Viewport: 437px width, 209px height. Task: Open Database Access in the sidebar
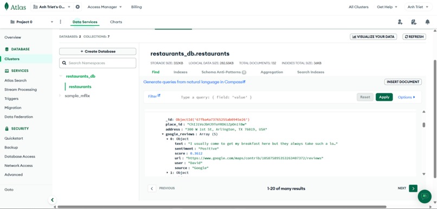point(20,157)
